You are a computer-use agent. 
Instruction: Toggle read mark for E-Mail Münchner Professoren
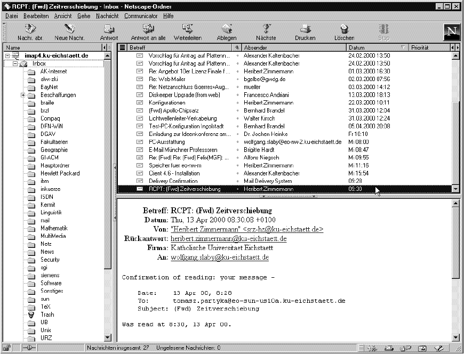237,150
